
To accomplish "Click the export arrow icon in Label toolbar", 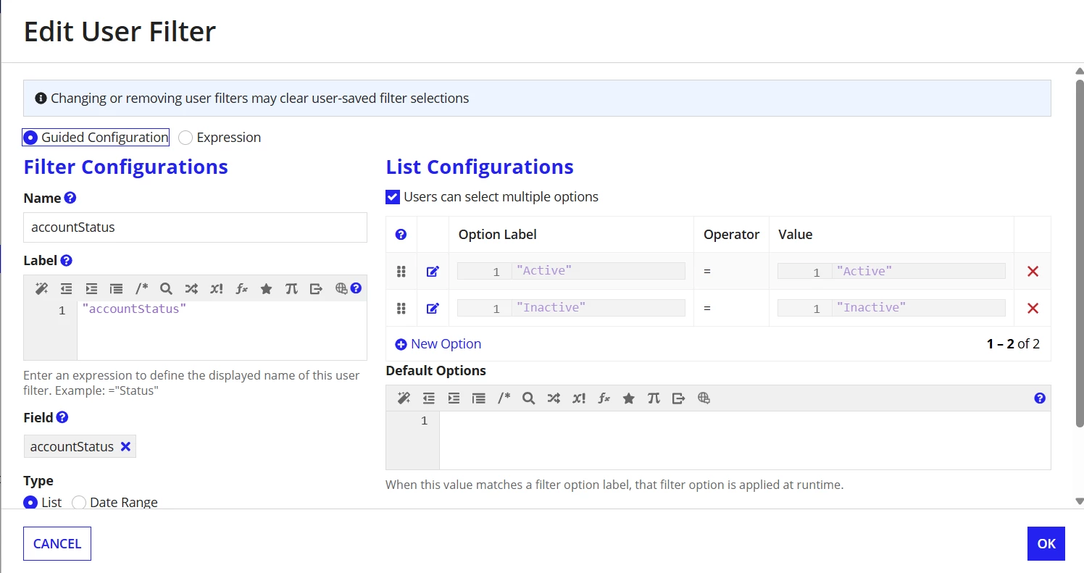I will pyautogui.click(x=316, y=288).
